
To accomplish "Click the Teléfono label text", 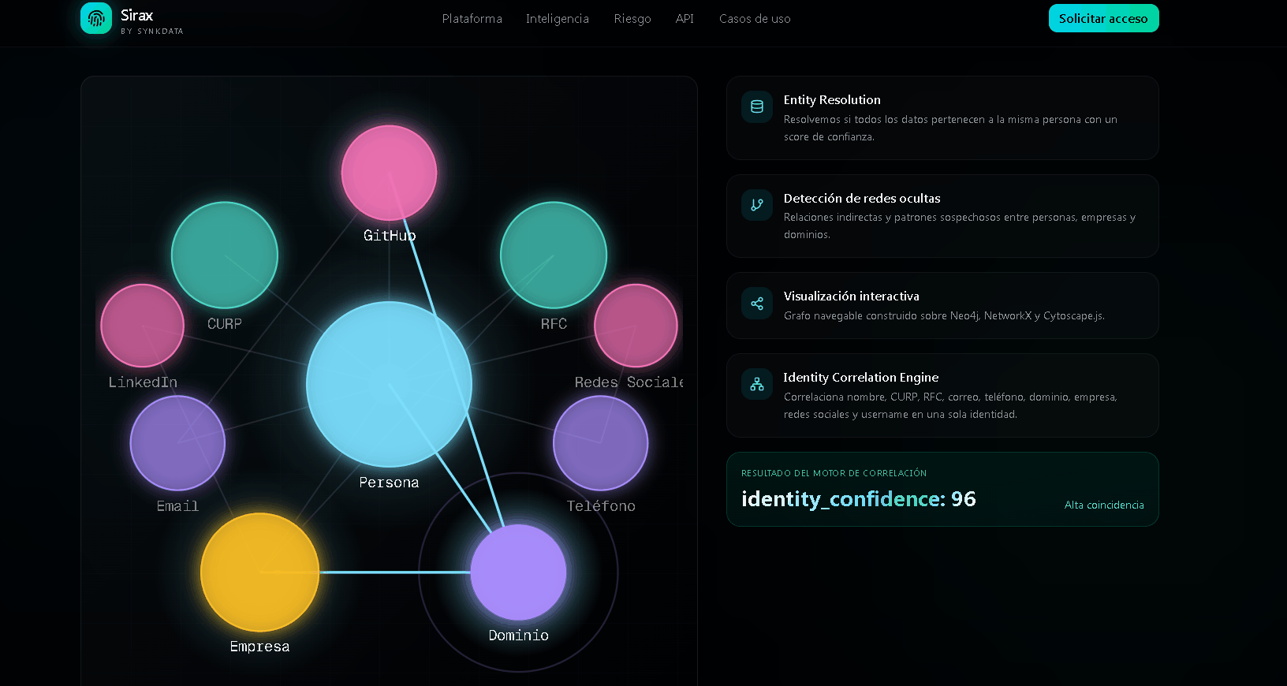I will pyautogui.click(x=601, y=506).
